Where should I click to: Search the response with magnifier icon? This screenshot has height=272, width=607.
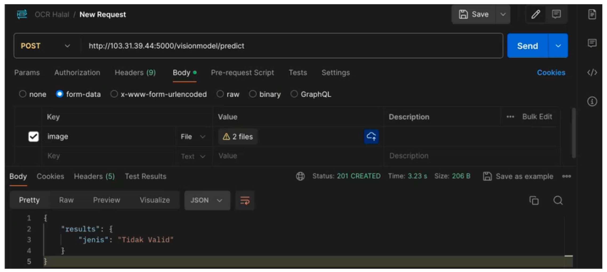[558, 200]
